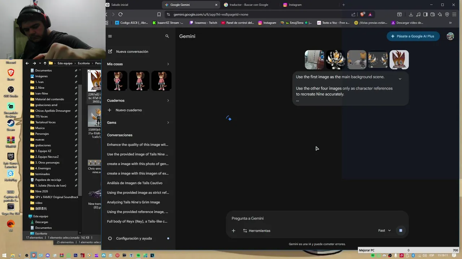Expand the sent prompt with the chevron
This screenshot has height=259, width=462.
point(400,79)
